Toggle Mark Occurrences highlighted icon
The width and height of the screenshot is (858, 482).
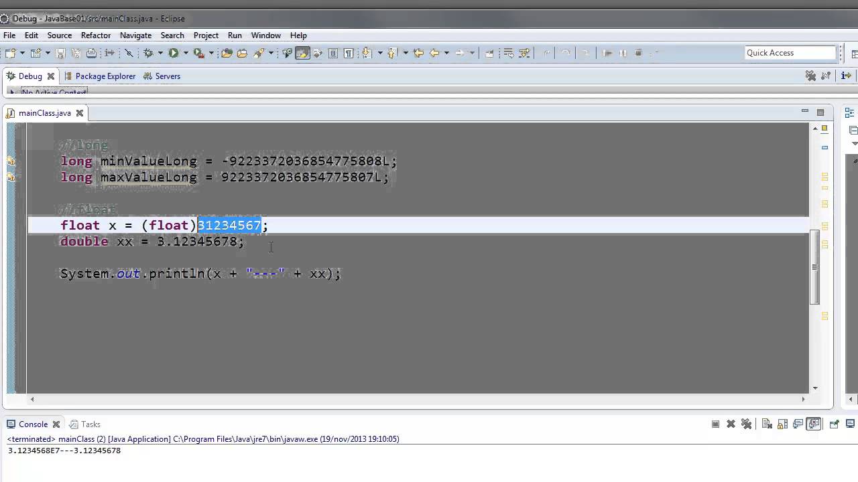tap(302, 53)
